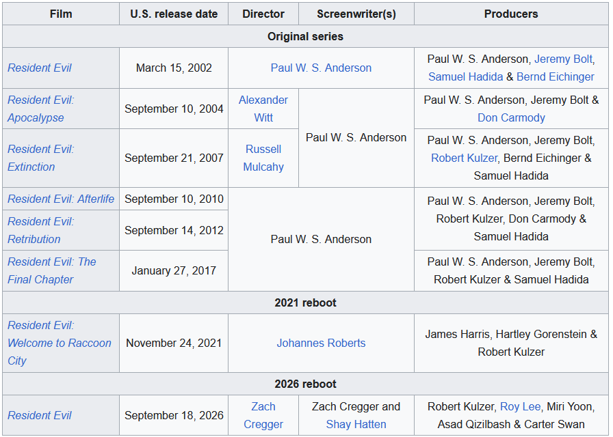The image size is (613, 437).
Task: Open Resident Evil: Welcome to Raccoon City link
Action: point(60,343)
